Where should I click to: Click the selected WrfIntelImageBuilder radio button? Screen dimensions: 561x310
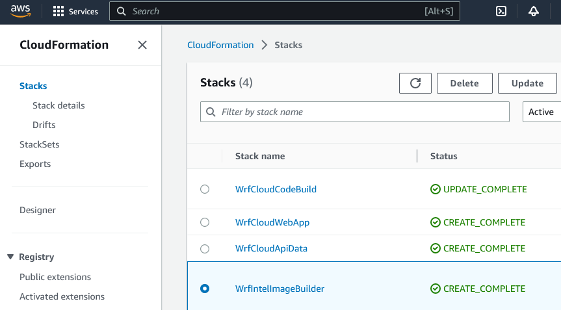(205, 289)
